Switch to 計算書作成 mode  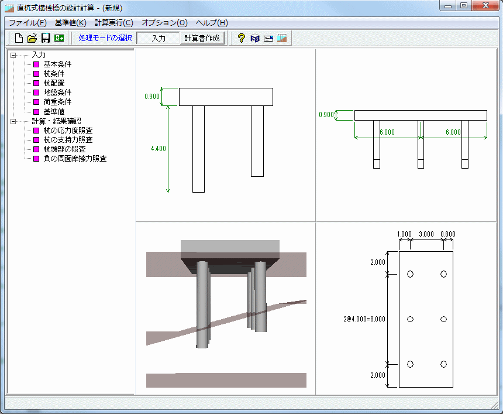[202, 38]
